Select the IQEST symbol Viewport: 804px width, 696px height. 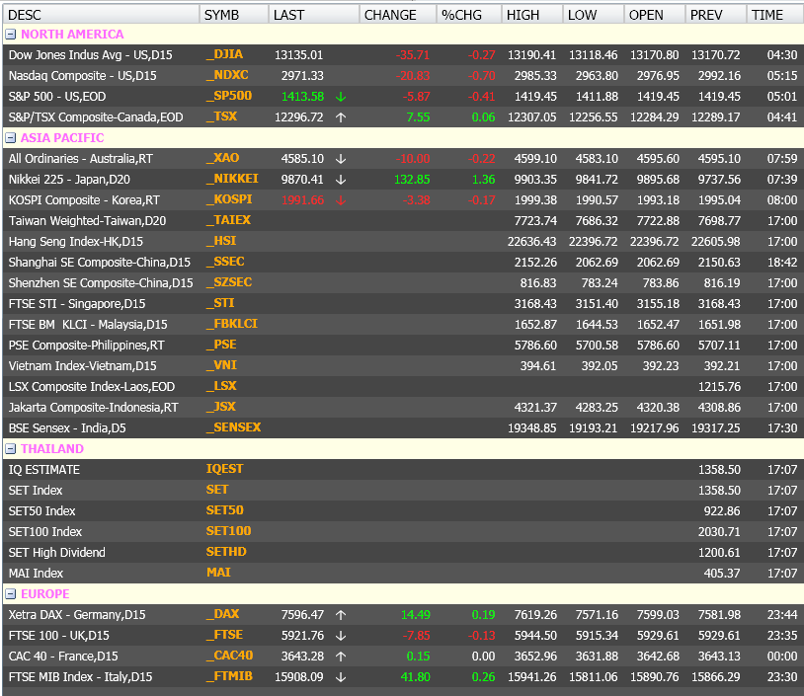pos(224,469)
